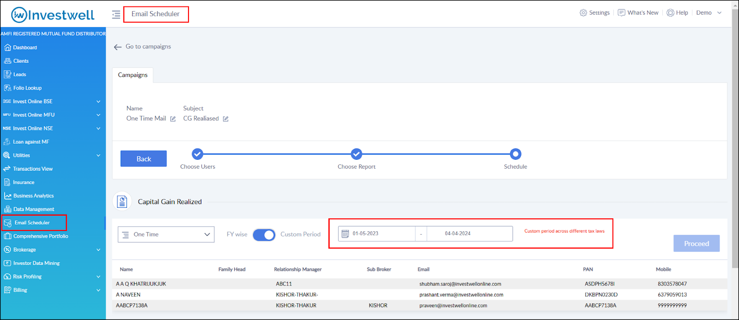Click email praveen@investwellonline.com
The height and width of the screenshot is (320, 739).
(x=453, y=306)
